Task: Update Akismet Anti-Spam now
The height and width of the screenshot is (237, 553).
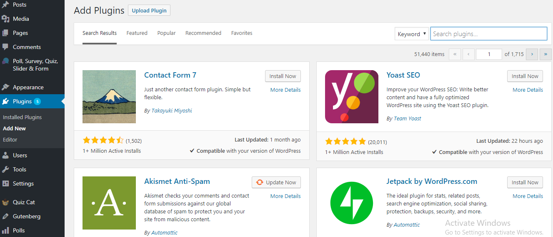Action: click(x=276, y=182)
